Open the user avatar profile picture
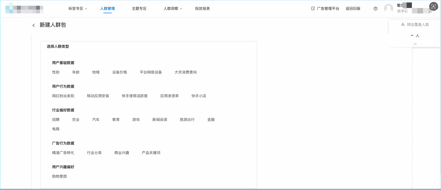Image resolution: width=441 pixels, height=190 pixels. (388, 8)
